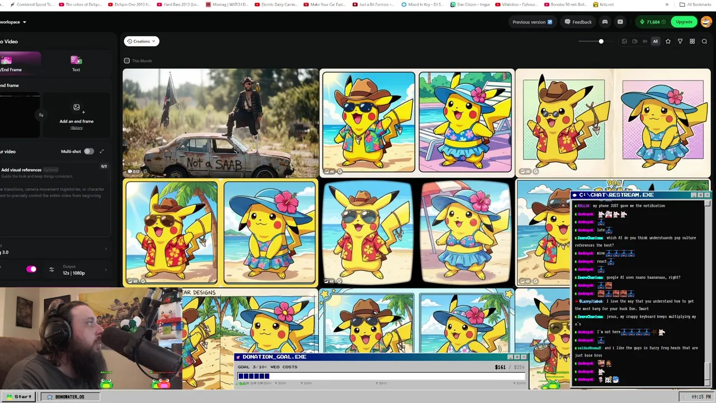Open the All Bookmarks folder

coord(695,4)
